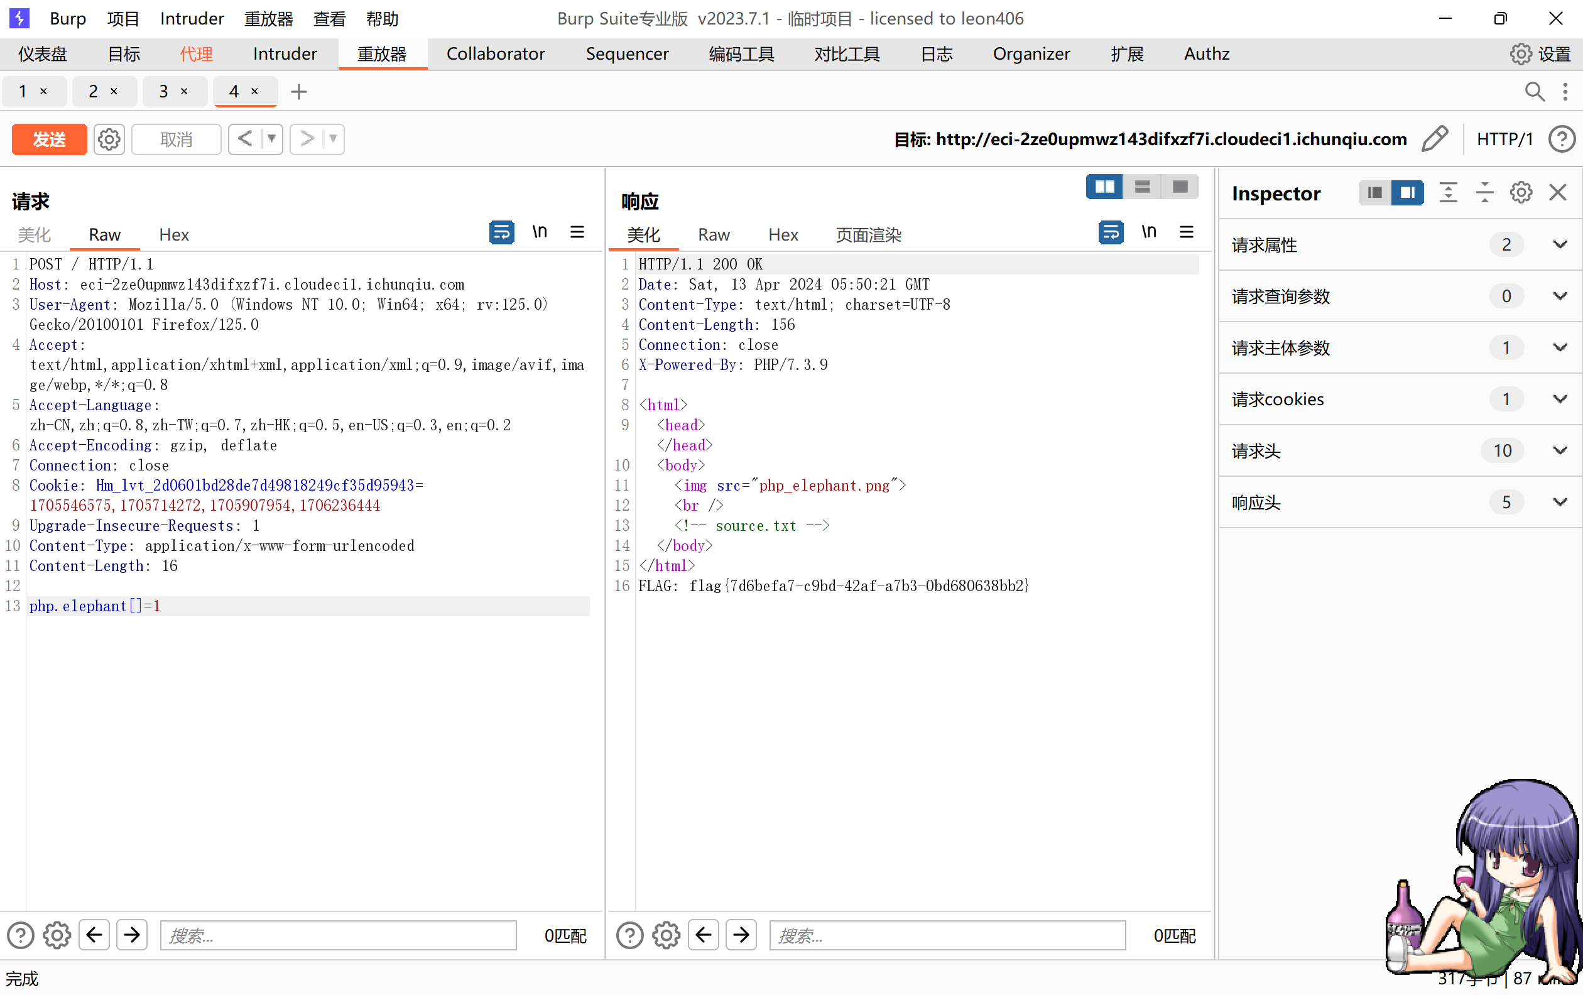This screenshot has height=995, width=1583.
Task: Switch to the 代理 (Proxy) tab
Action: 196,54
